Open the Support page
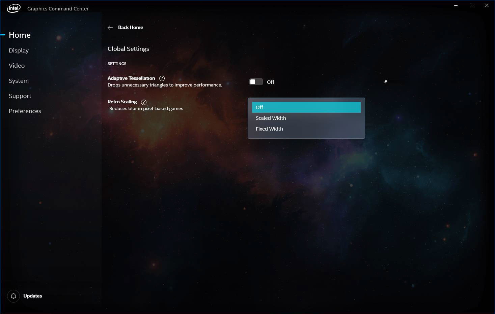Viewport: 495px width, 314px height. [20, 96]
